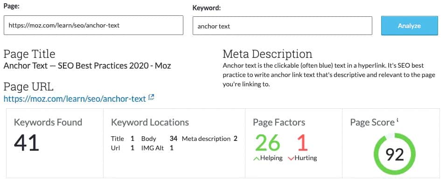This screenshot has width=446, height=182.
Task: Click the Analyze button
Action: (x=409, y=26)
